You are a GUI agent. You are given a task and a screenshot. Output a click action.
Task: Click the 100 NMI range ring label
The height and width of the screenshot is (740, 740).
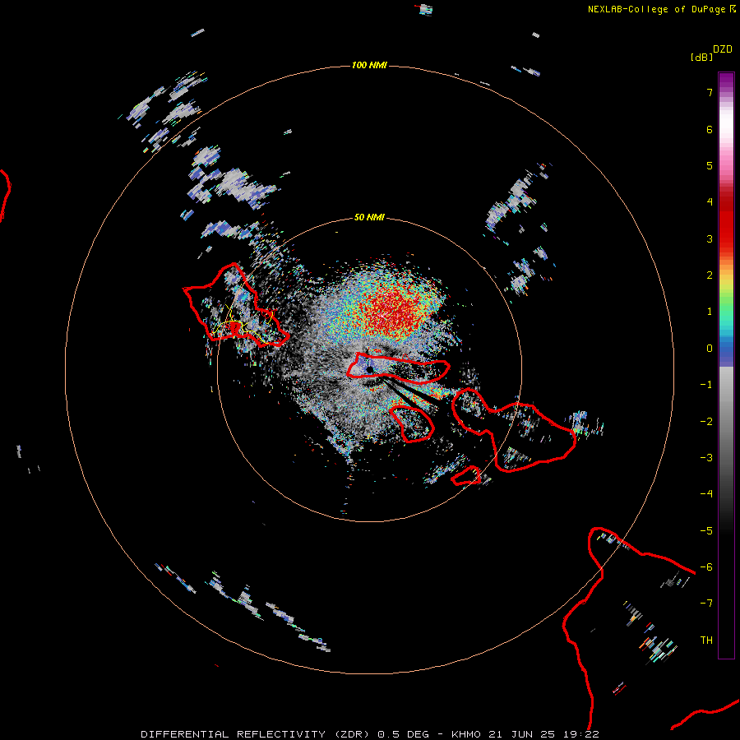[369, 65]
